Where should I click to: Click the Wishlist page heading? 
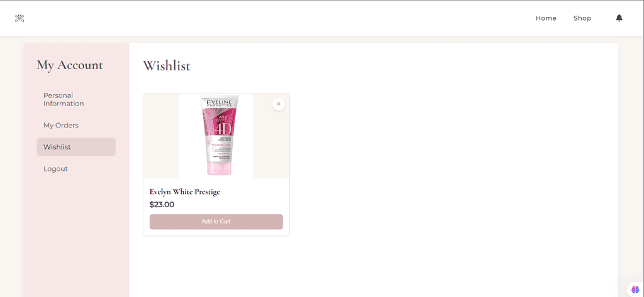(167, 66)
